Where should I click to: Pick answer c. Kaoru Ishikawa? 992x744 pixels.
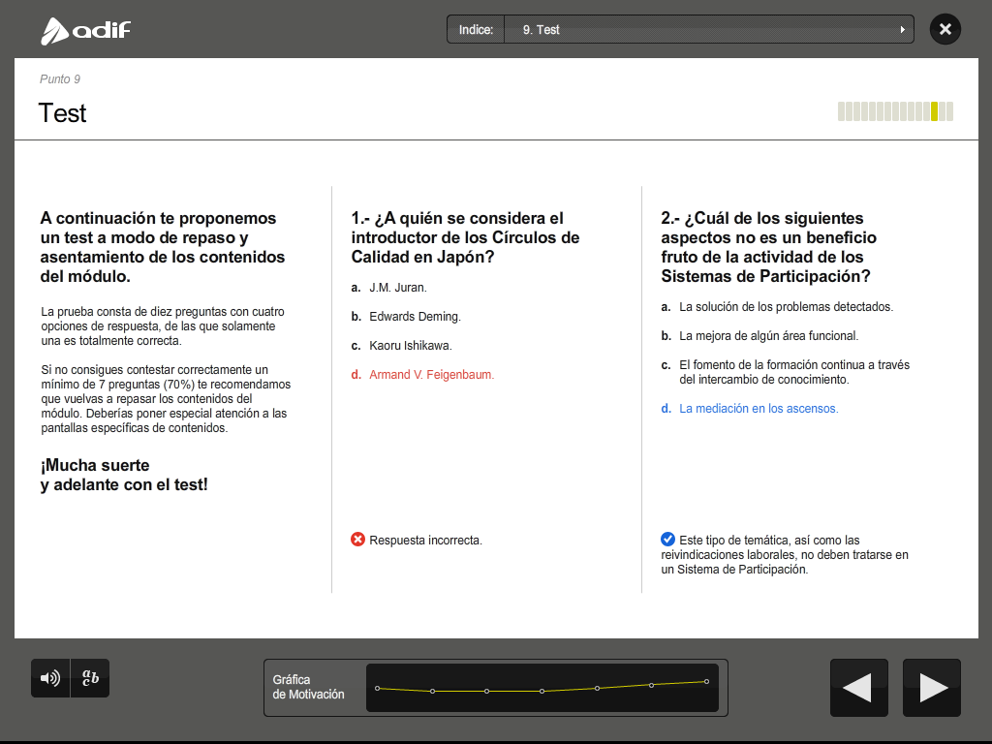[410, 346]
